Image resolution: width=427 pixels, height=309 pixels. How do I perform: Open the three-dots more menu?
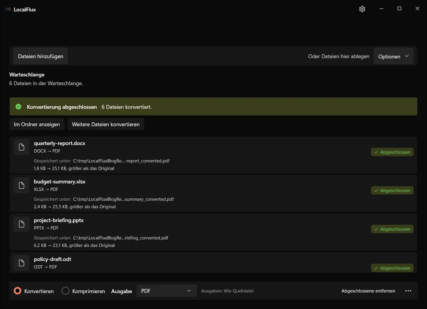coord(408,291)
